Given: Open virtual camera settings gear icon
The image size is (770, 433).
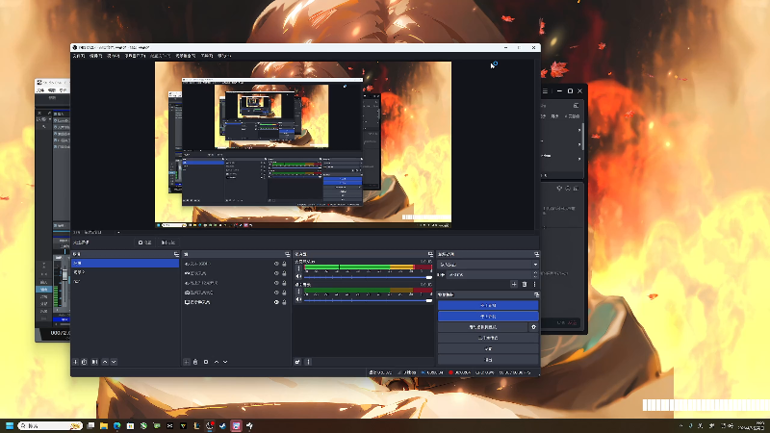Looking at the screenshot, I should click(534, 327).
